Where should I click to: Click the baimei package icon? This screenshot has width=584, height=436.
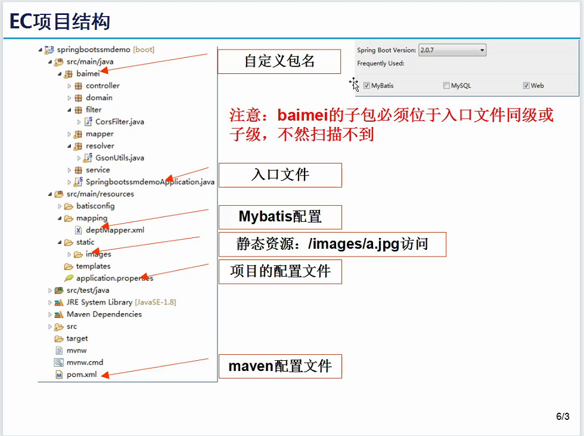pyautogui.click(x=69, y=74)
